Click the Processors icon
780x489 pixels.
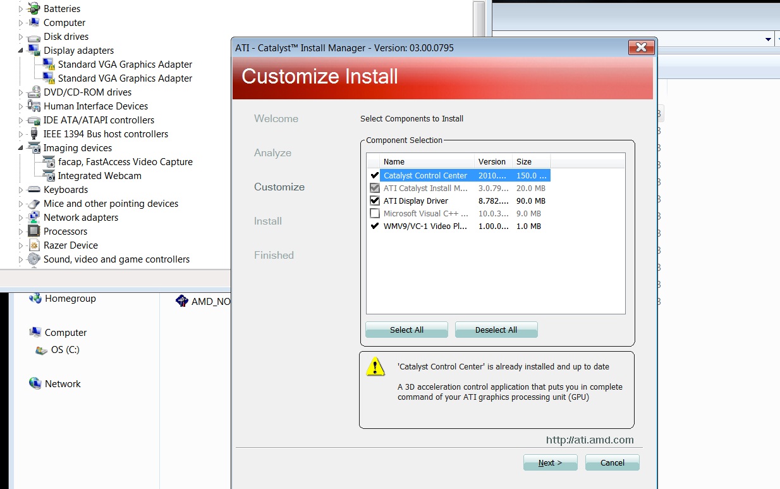pyautogui.click(x=34, y=232)
